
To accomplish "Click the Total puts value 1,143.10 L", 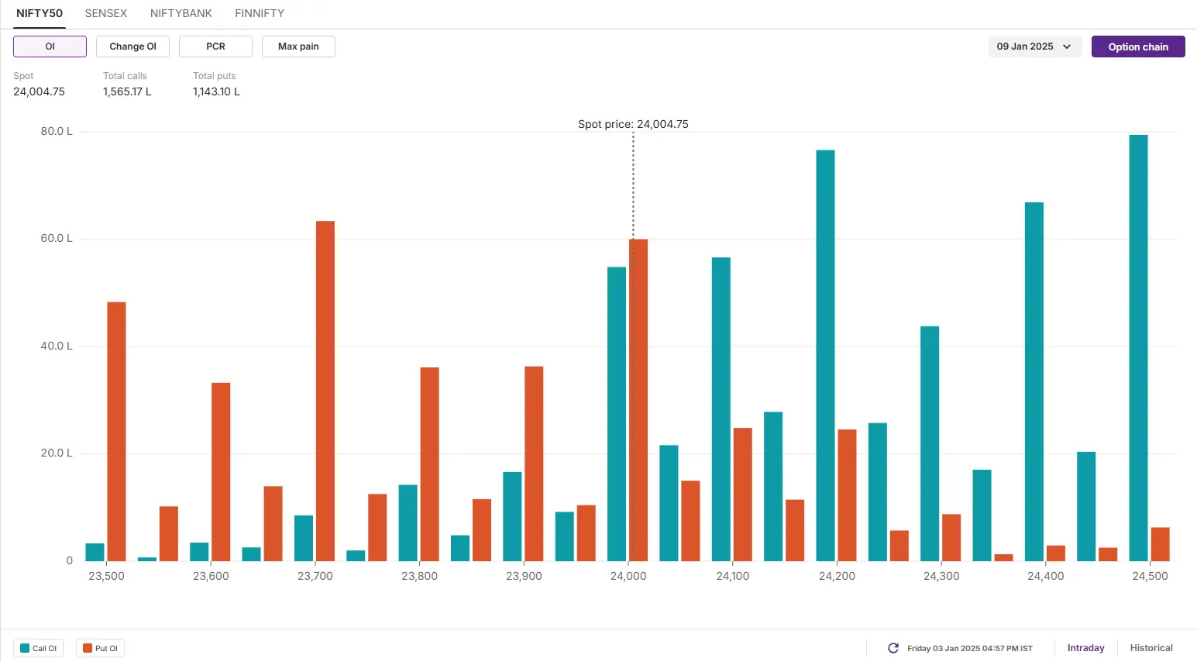I will (216, 91).
